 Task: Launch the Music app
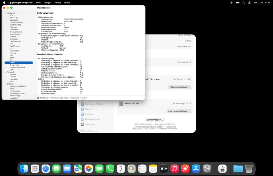coord(174,169)
